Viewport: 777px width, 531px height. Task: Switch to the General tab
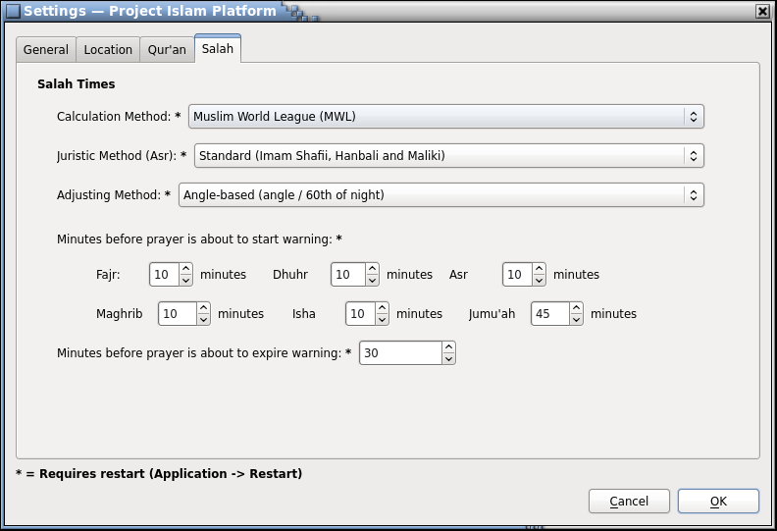pos(46,50)
